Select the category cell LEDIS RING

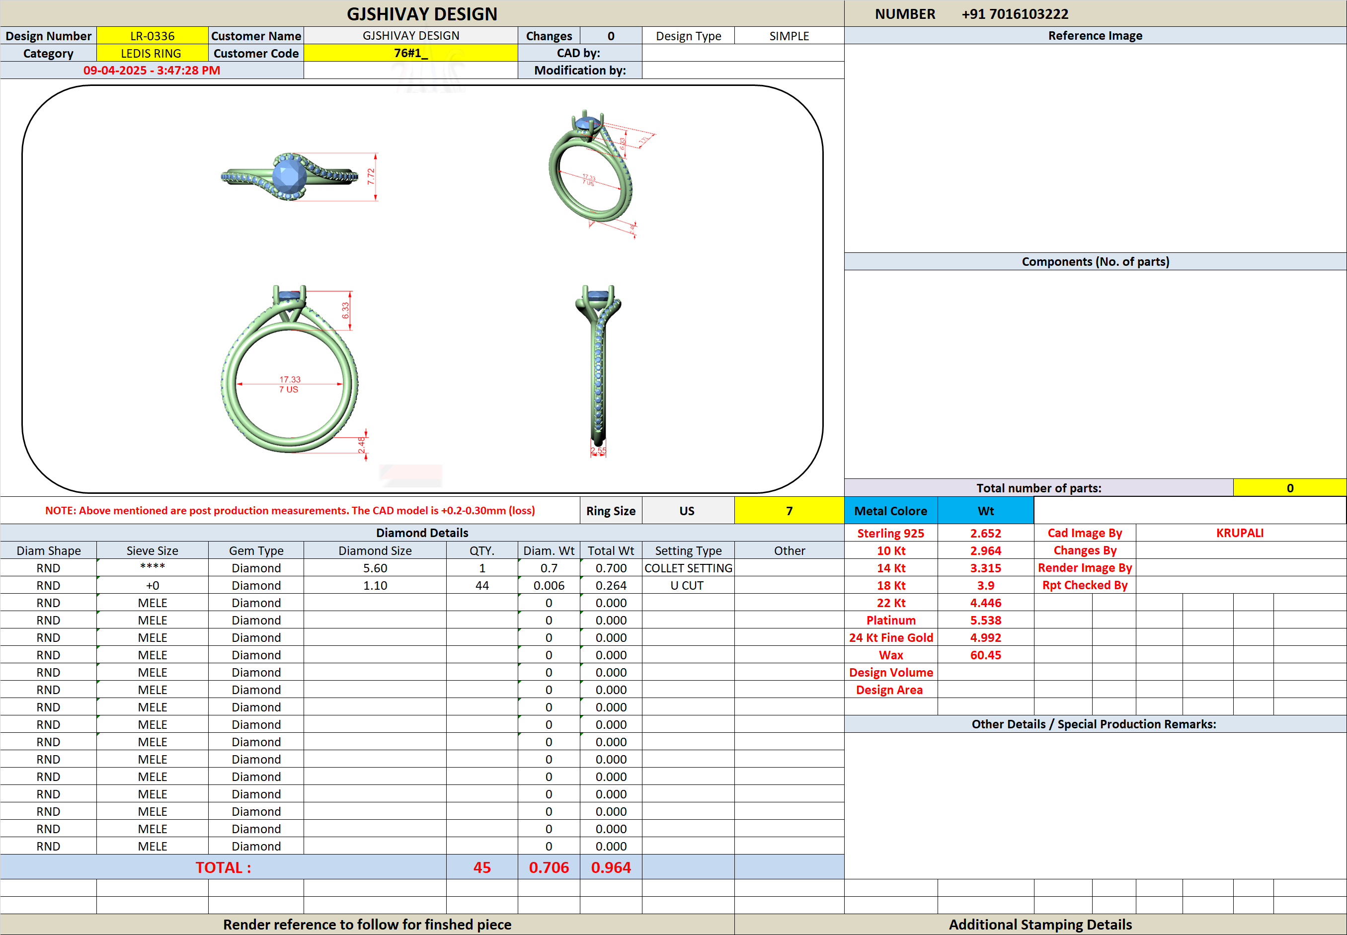[153, 53]
